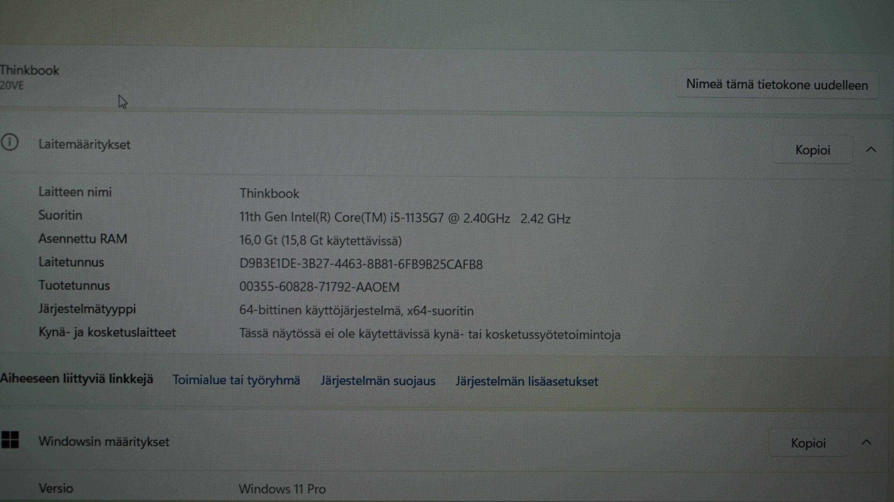Copy Windows specifications with Kopioi
This screenshot has width=894, height=502.
pyautogui.click(x=808, y=443)
